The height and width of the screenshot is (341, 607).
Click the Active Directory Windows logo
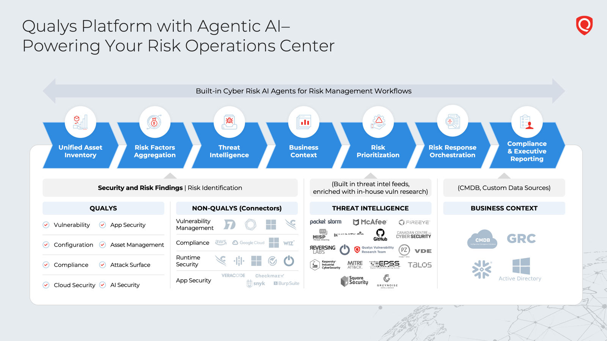coord(521,266)
